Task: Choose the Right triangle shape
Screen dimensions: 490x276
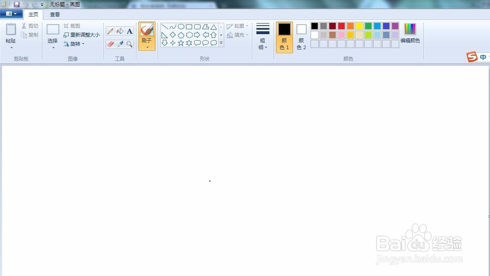Action: point(165,35)
